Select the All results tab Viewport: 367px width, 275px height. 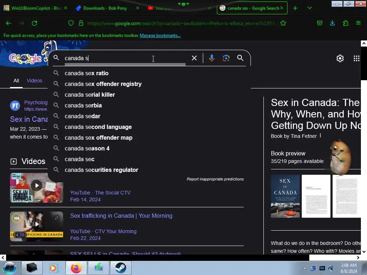[16, 81]
